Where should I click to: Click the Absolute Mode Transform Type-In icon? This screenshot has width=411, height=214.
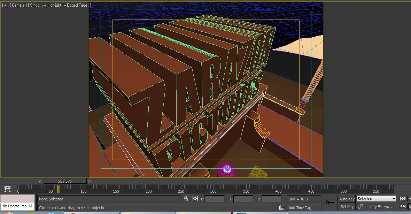195,199
